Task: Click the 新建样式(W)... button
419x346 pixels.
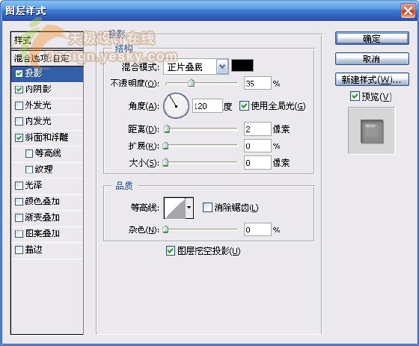Action: point(372,79)
